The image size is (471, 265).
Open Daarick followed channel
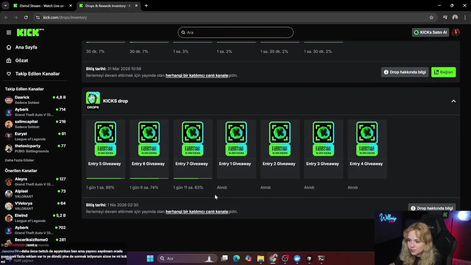click(35, 100)
